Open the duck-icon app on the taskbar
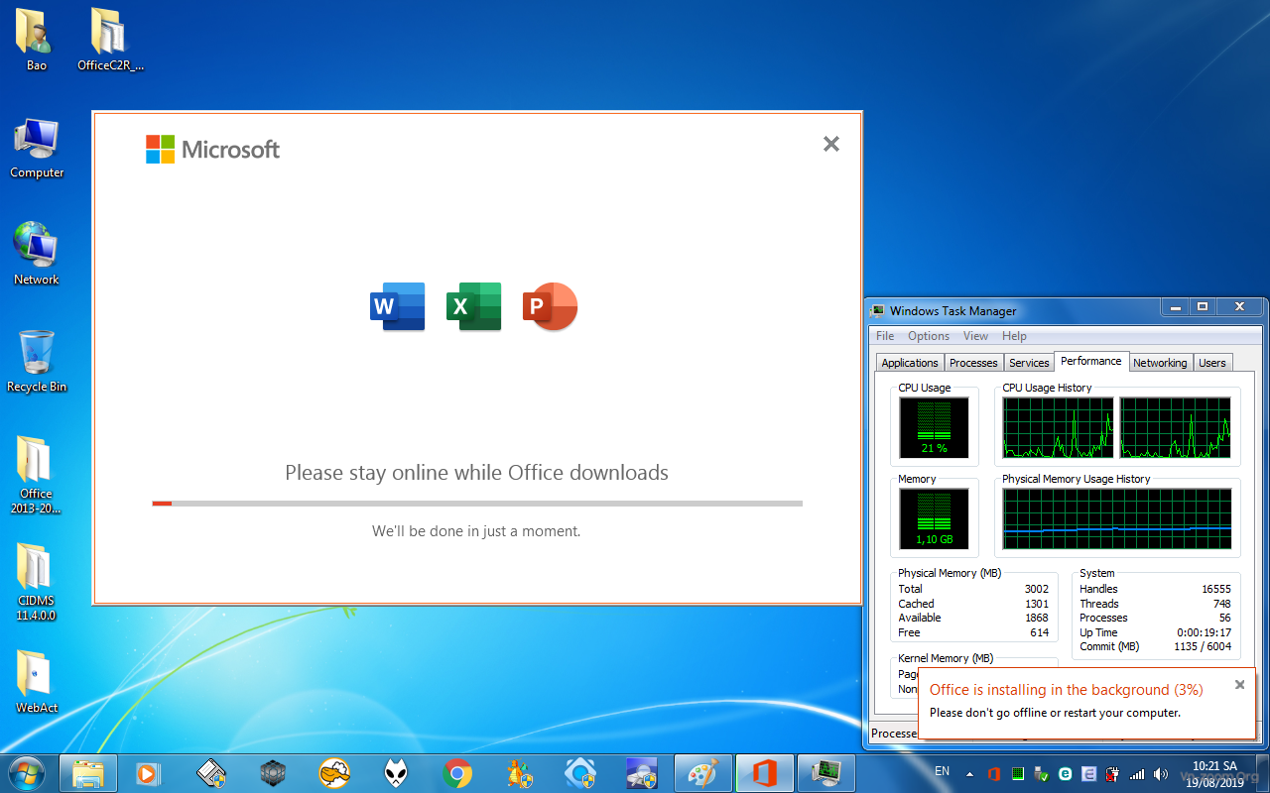This screenshot has height=793, width=1270. click(334, 772)
